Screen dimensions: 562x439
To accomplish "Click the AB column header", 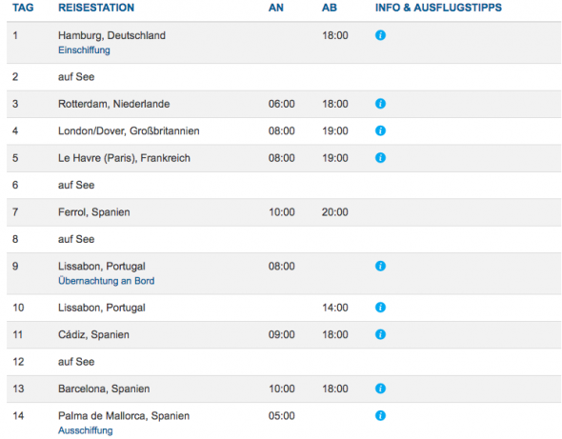I will 330,8.
